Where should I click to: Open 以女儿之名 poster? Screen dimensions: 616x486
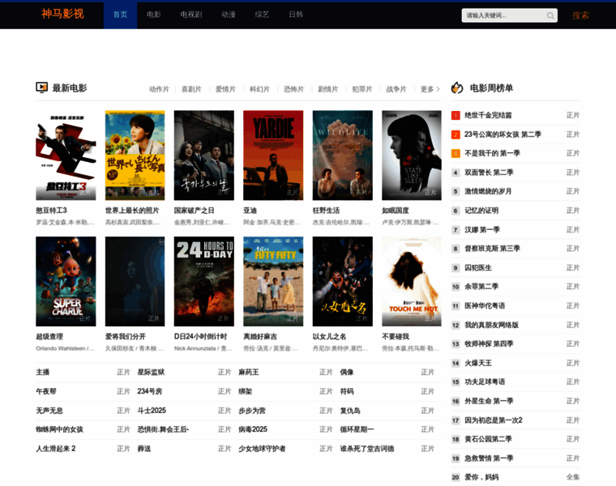pos(343,281)
